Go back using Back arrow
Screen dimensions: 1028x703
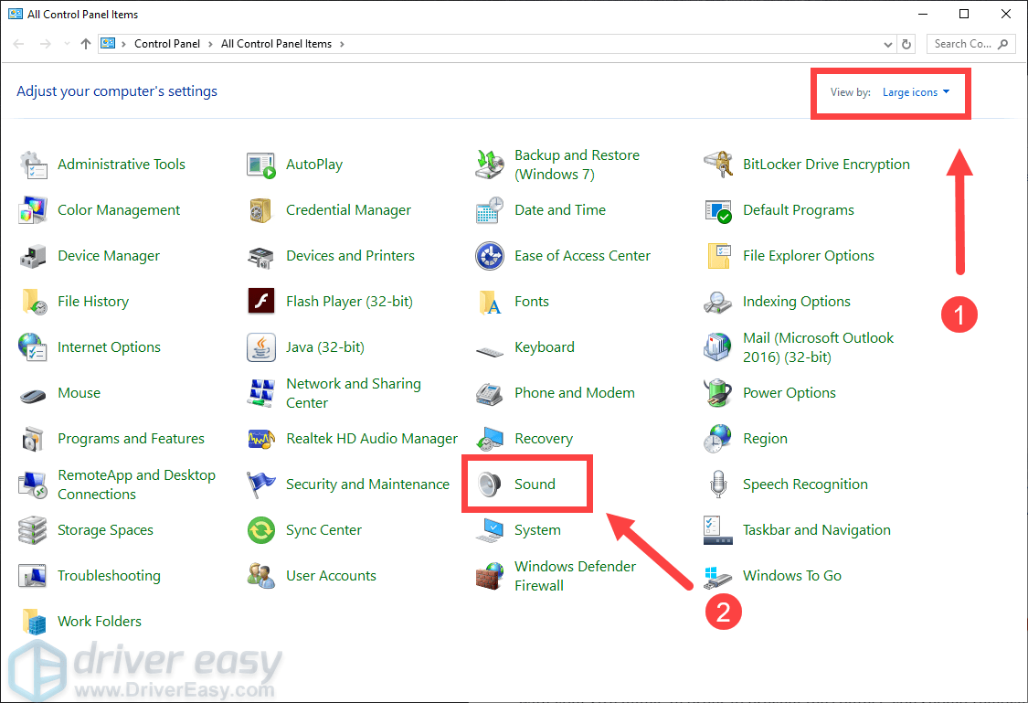point(18,44)
